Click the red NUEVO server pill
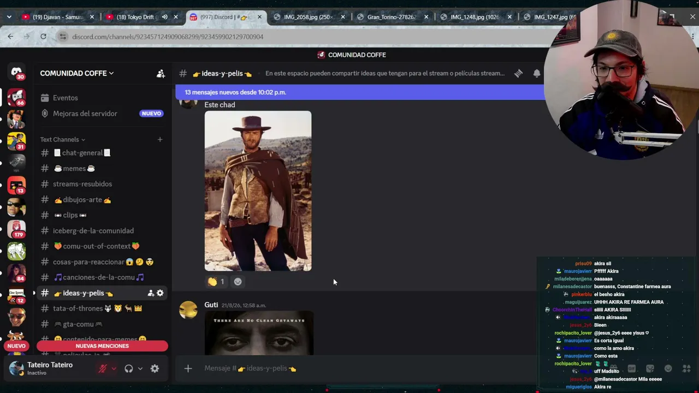Screen dimensions: 699x393 click(x=16, y=346)
